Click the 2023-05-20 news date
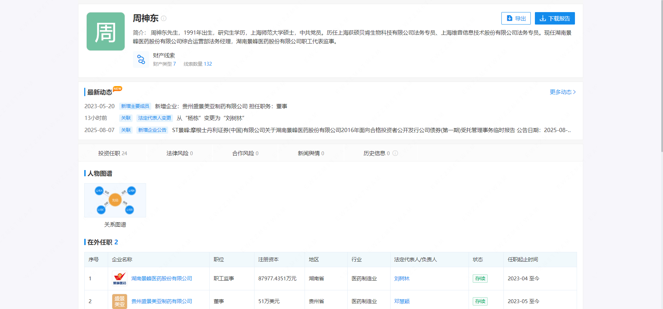Screen dimensions: 663x309 click(x=99, y=106)
